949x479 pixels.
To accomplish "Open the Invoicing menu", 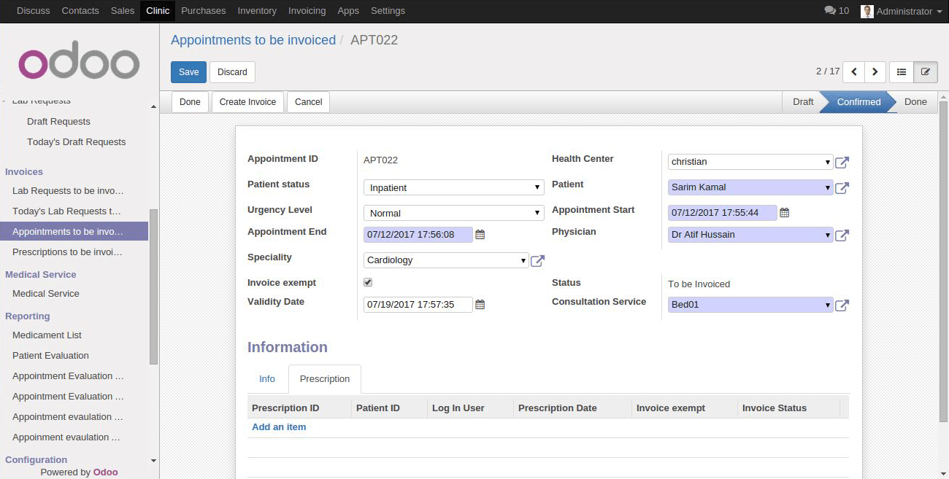I will point(307,11).
